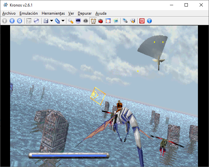Open the Depurar menu
Viewport: 209px width, 167px height.
[x=85, y=13]
